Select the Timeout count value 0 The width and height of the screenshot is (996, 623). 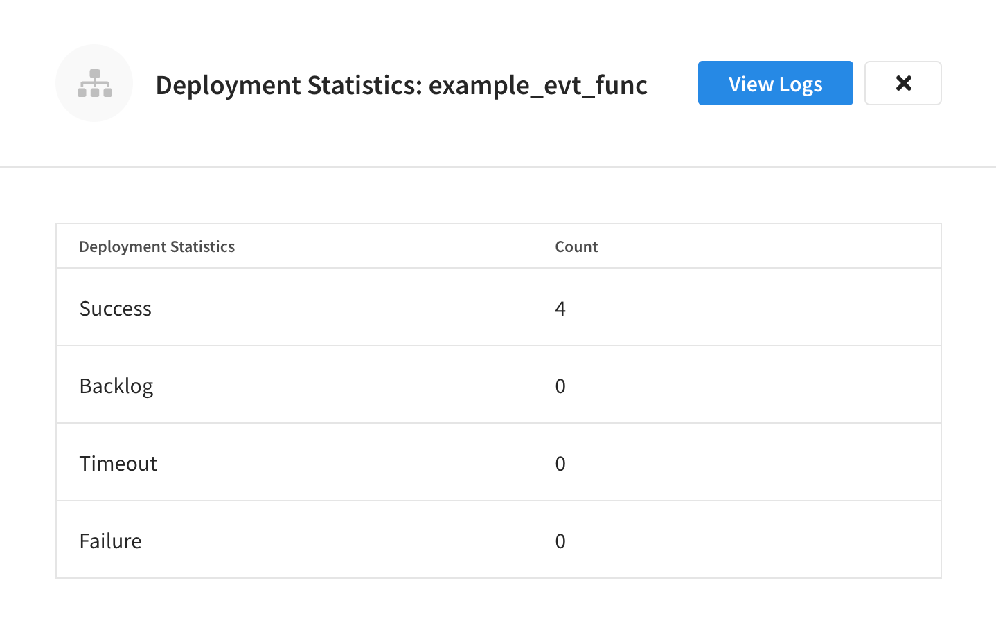tap(560, 463)
